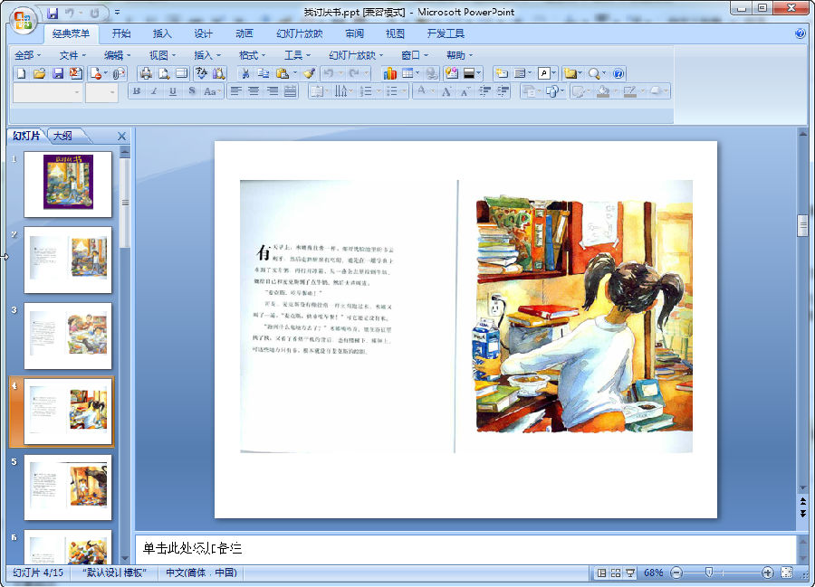
Task: Toggle italic formatting
Action: click(154, 92)
